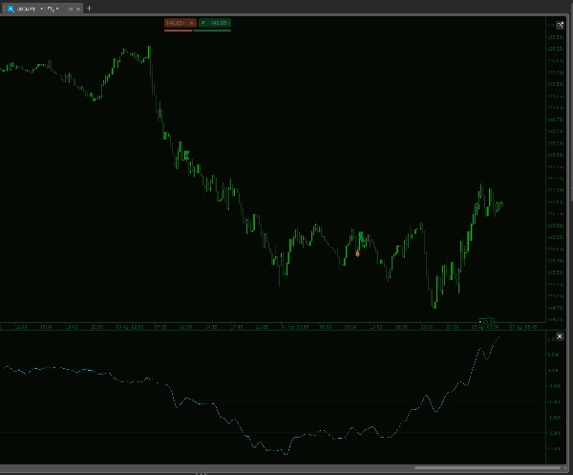
Task: Click the orange Sell quick trade button
Action: point(180,23)
